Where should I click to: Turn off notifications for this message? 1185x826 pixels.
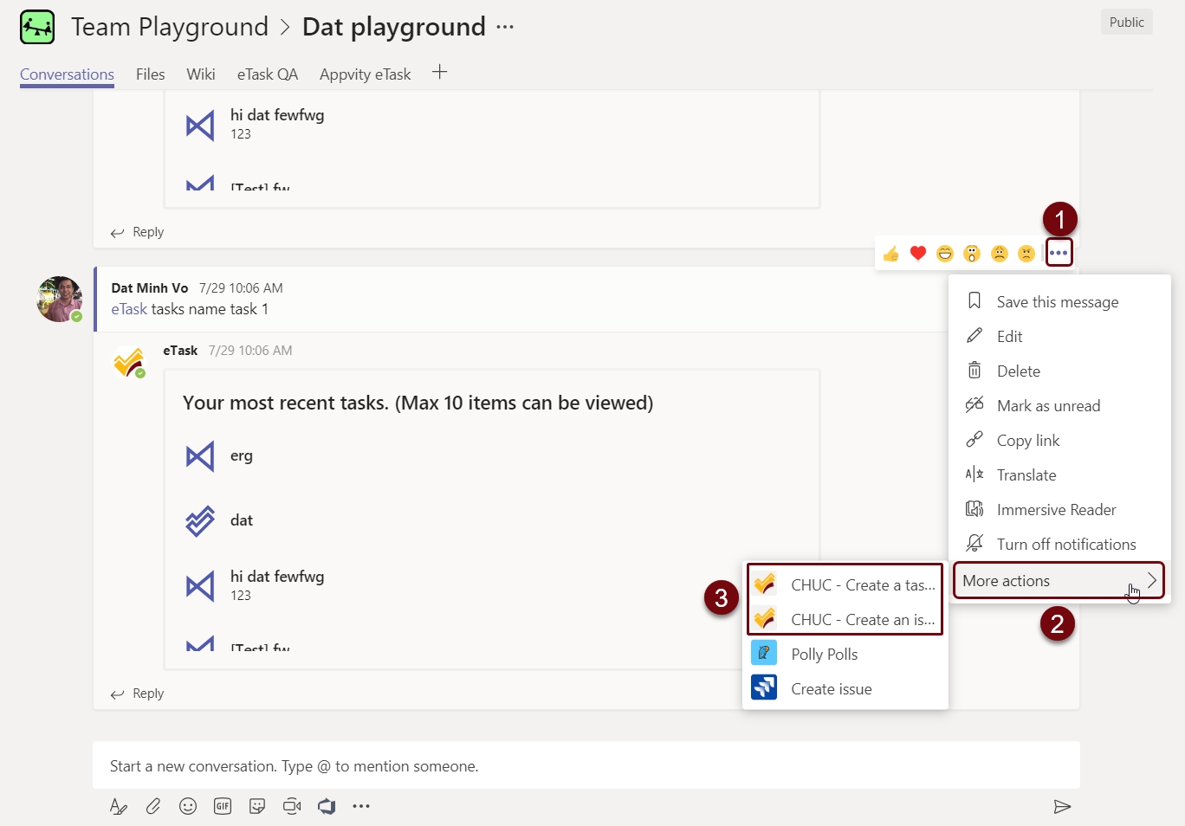coord(1065,545)
